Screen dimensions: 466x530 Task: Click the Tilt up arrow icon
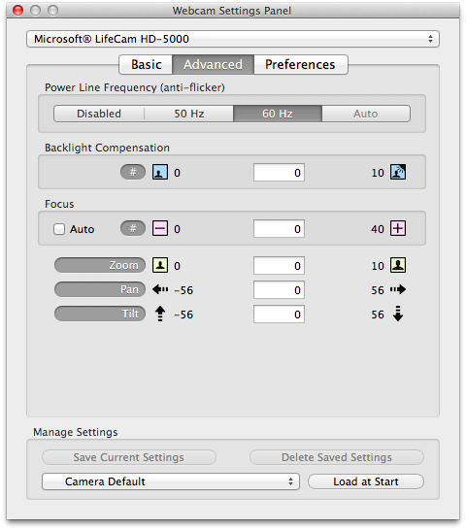160,314
